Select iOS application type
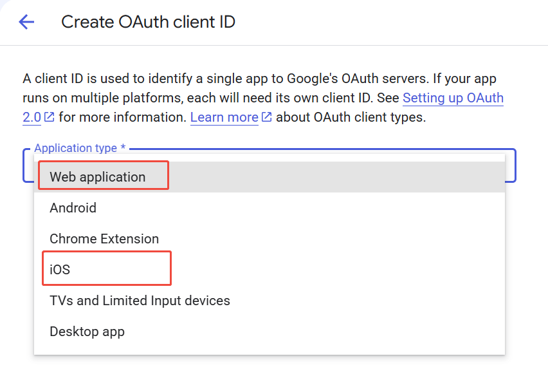 [269, 270]
